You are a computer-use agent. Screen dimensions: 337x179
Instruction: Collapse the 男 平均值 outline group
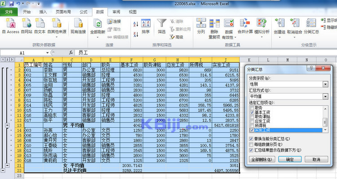pos(7,125)
